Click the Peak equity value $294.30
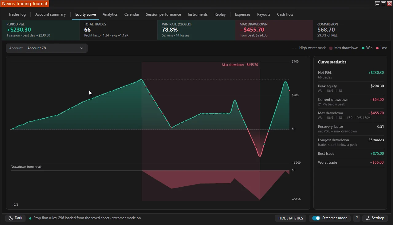The image size is (393, 225). pyautogui.click(x=377, y=86)
